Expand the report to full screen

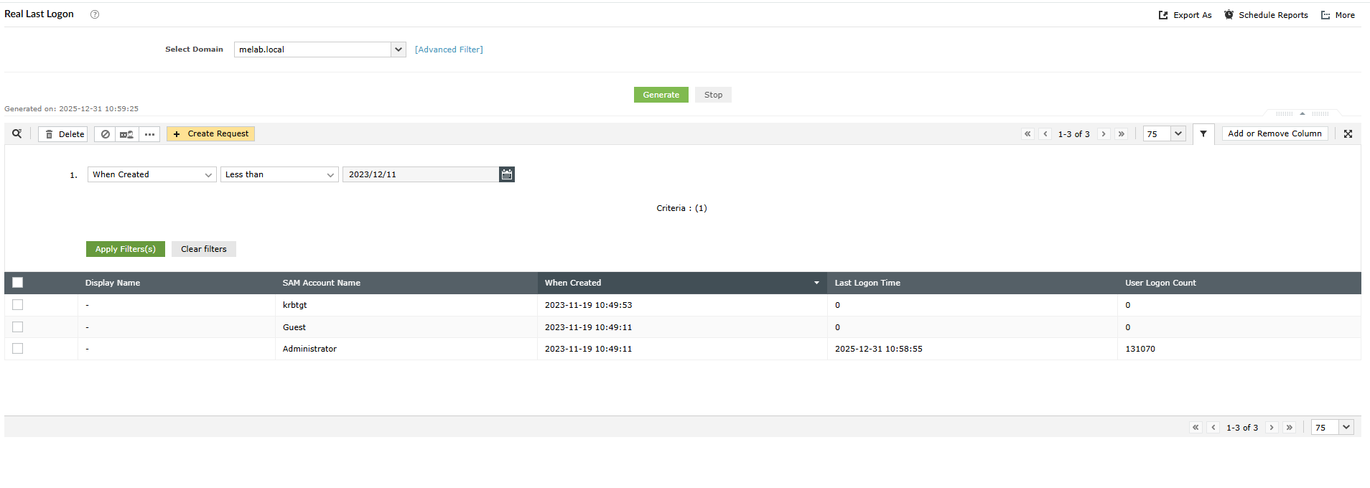pos(1348,134)
